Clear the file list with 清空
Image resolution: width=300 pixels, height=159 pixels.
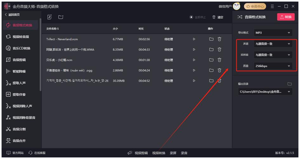(x=218, y=17)
